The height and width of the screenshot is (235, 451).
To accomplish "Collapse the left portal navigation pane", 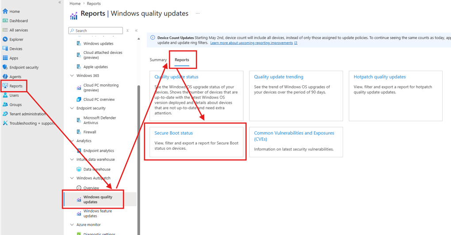I will tap(60, 2).
